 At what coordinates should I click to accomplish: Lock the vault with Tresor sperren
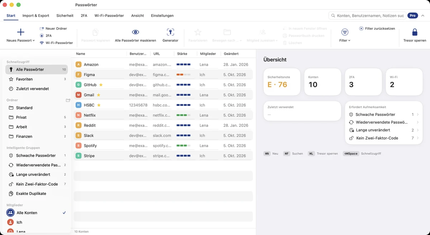coord(415,36)
